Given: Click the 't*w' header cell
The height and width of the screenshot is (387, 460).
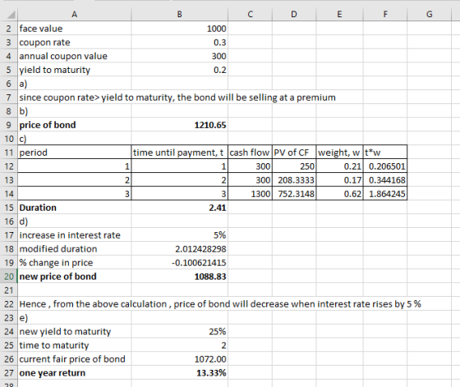Looking at the screenshot, I should coord(385,153).
